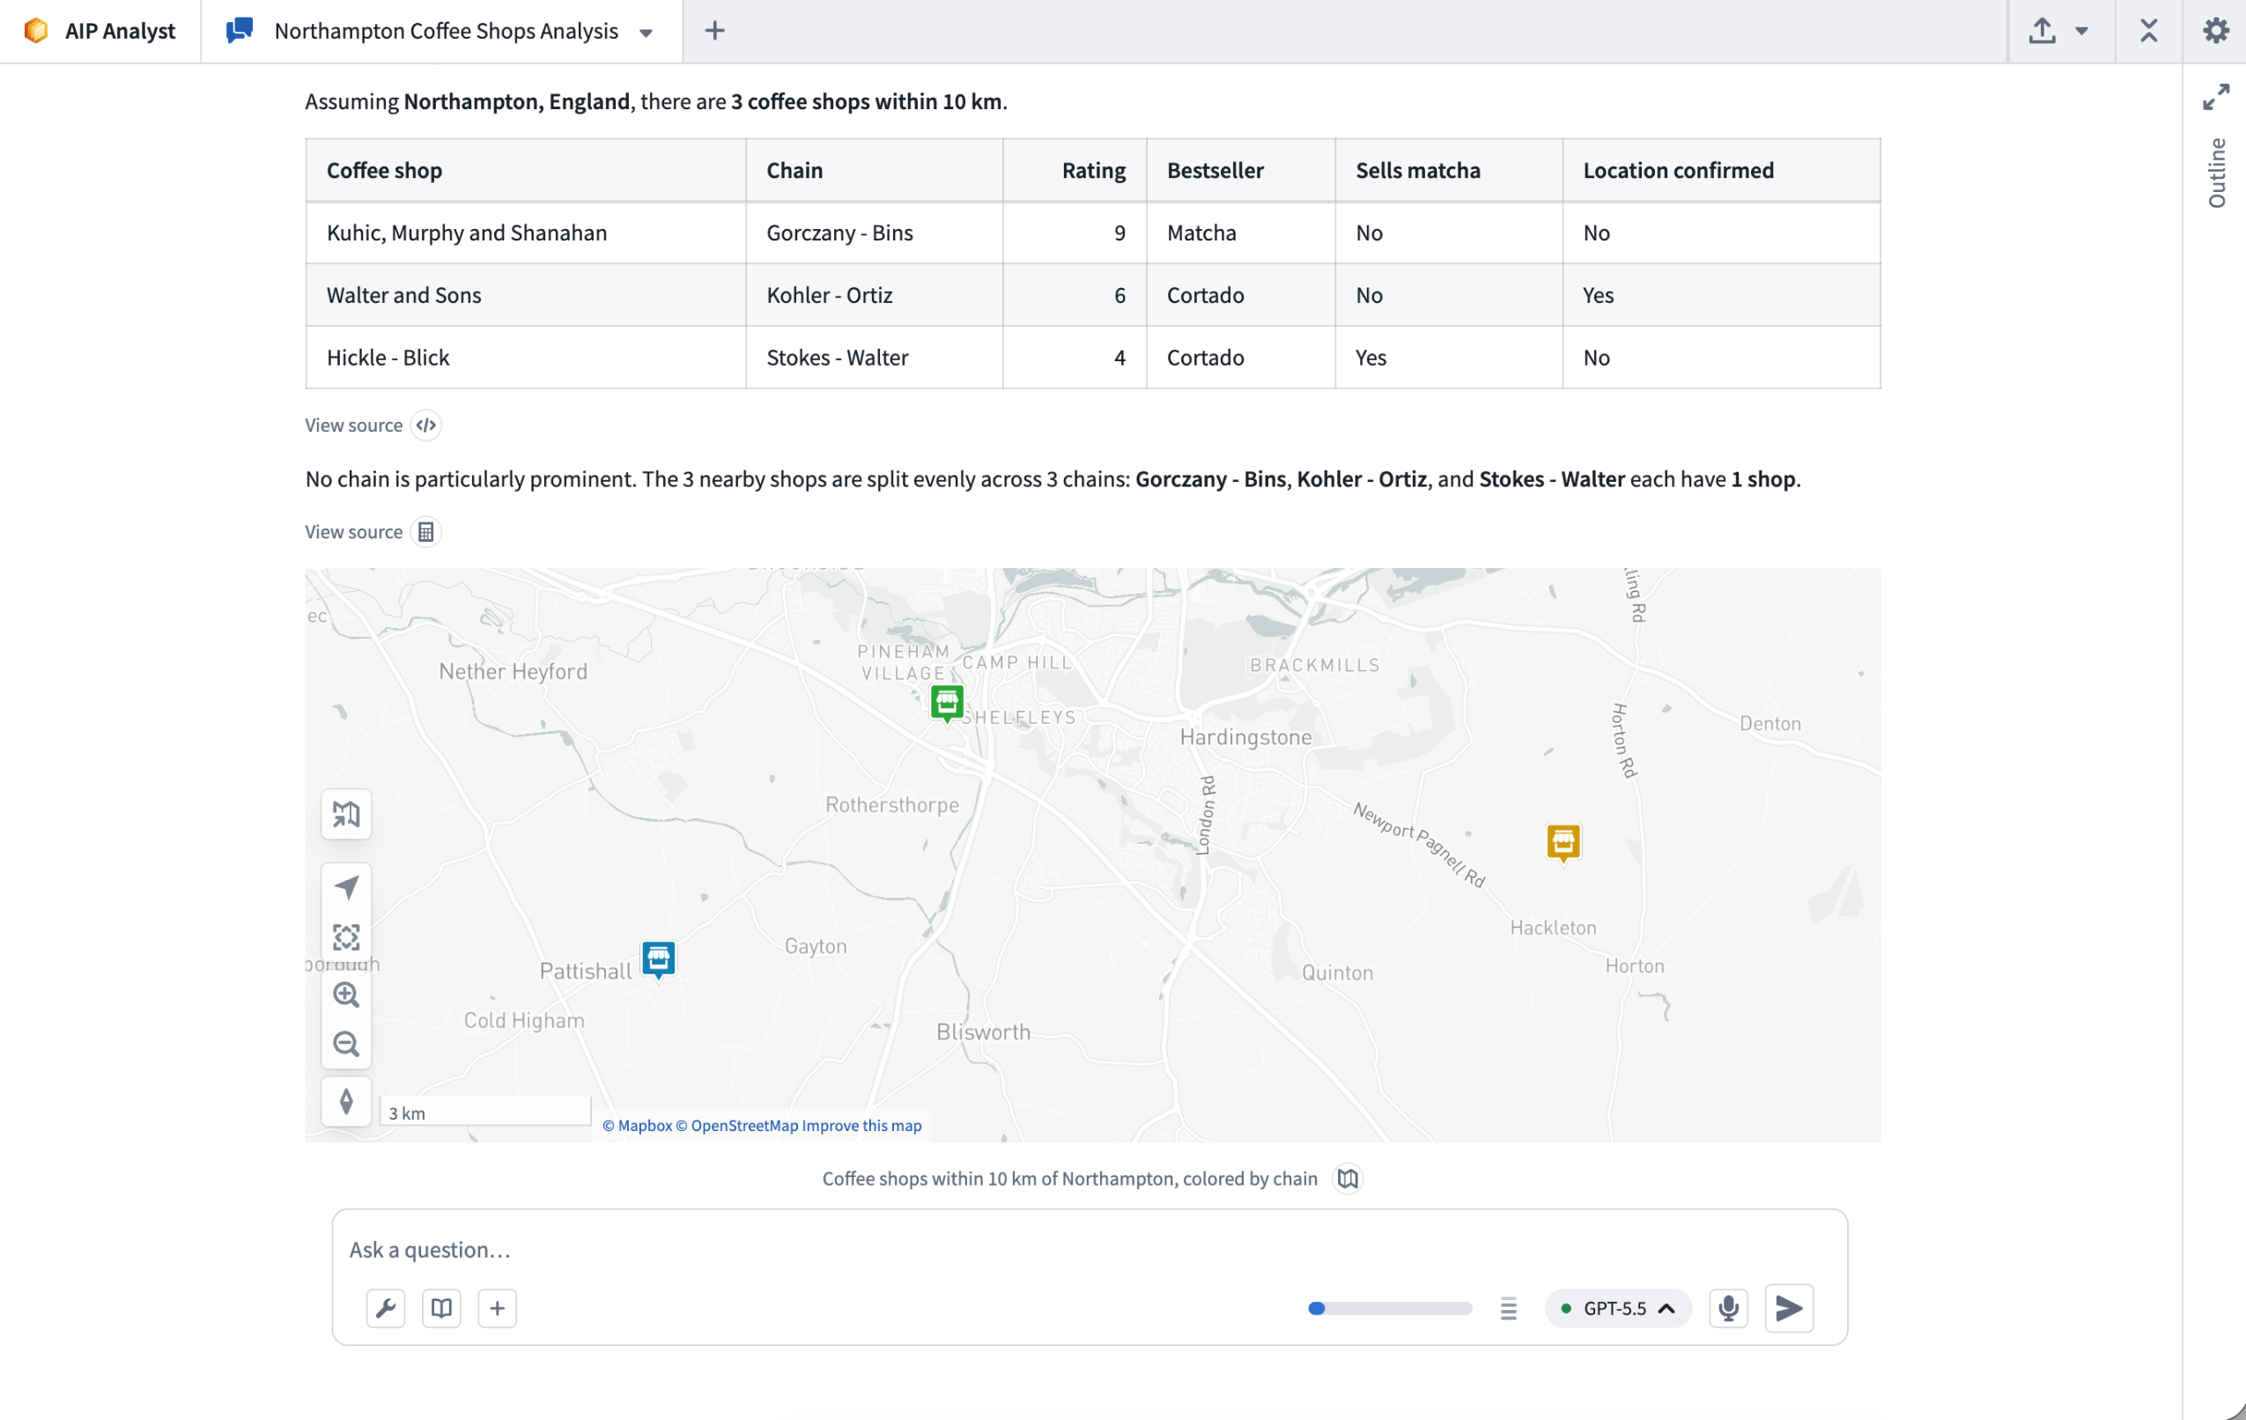Screen dimensions: 2246x1420
Task: Activate microphone voice input
Action: (x=1728, y=1308)
